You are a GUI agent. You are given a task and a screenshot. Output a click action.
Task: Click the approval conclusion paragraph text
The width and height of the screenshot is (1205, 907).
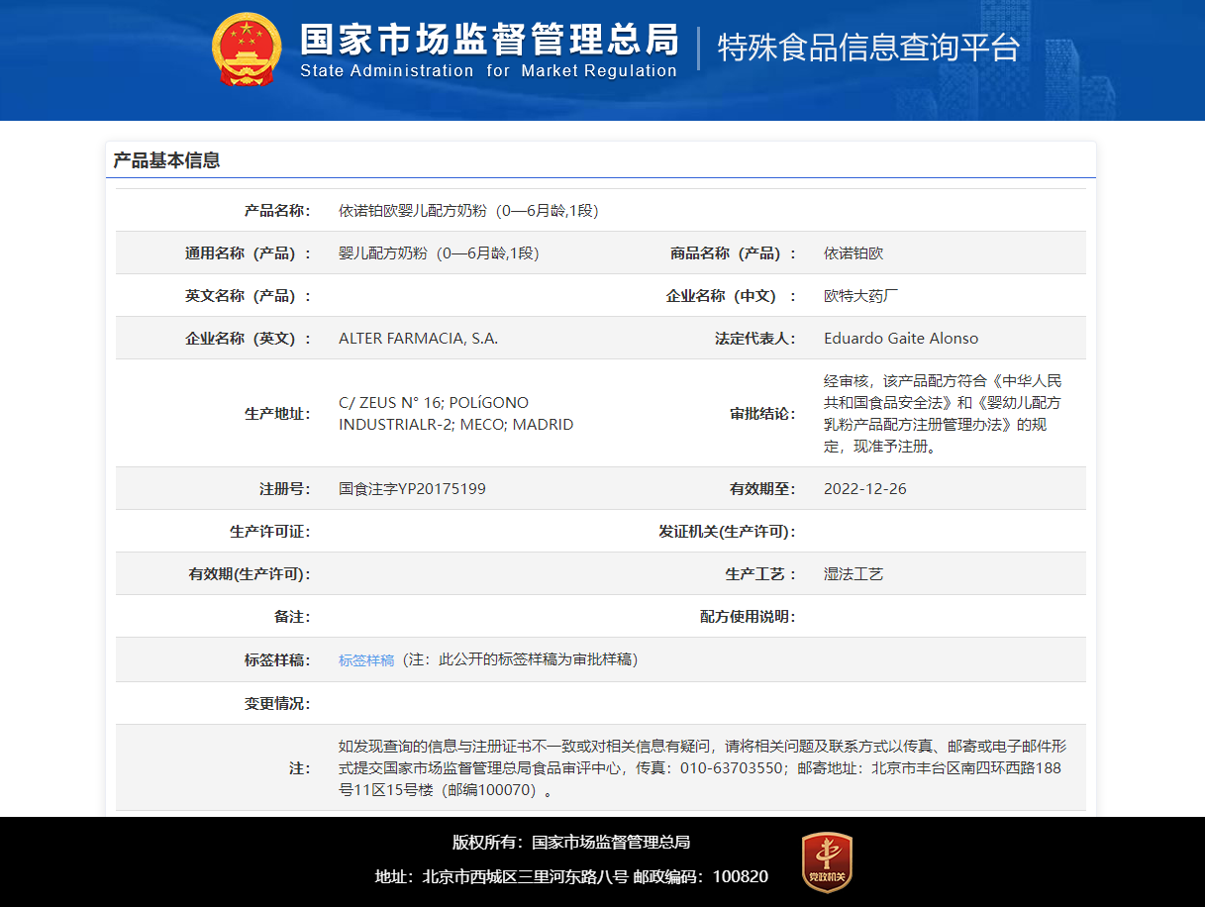(943, 414)
